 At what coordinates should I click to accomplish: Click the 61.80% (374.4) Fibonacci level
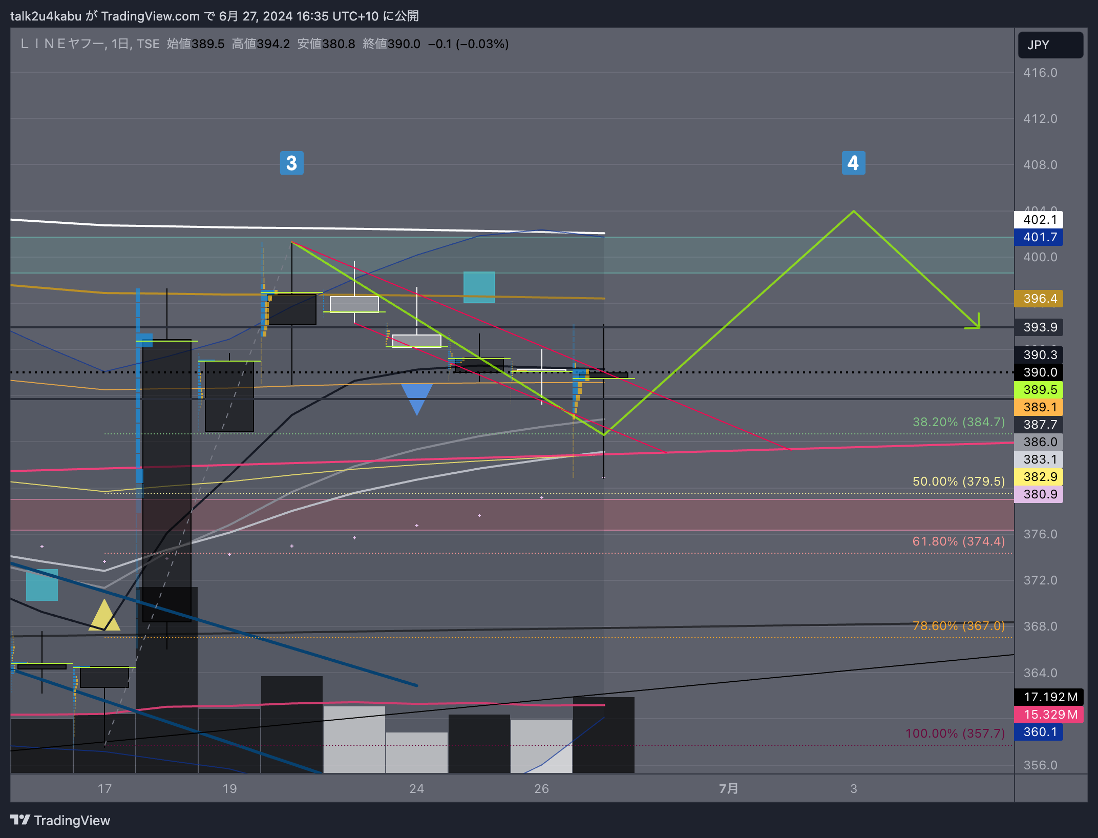pos(959,541)
